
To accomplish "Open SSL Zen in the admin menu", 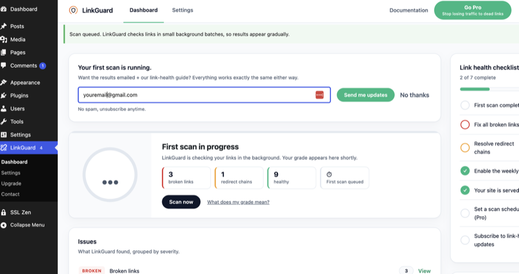I will pos(21,212).
